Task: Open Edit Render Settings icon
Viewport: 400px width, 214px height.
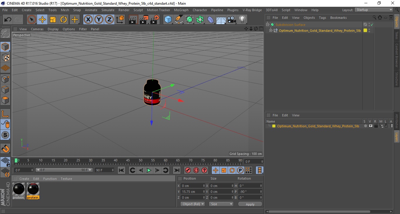Action: (x=155, y=20)
